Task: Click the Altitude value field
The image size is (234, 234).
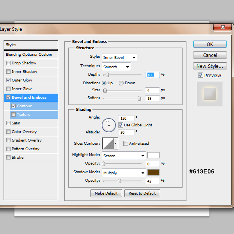Action: 126,132
